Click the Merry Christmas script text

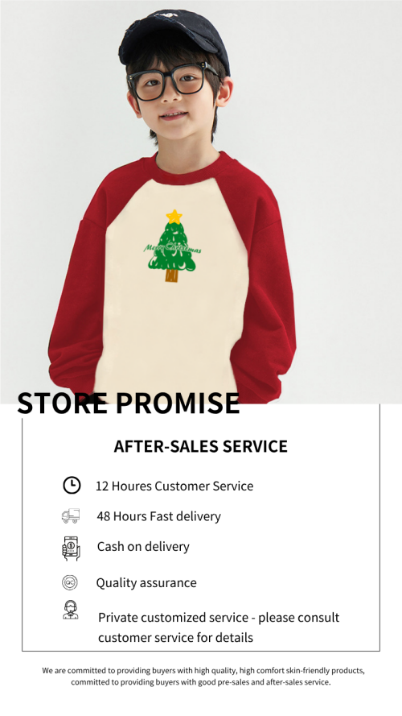(x=173, y=249)
